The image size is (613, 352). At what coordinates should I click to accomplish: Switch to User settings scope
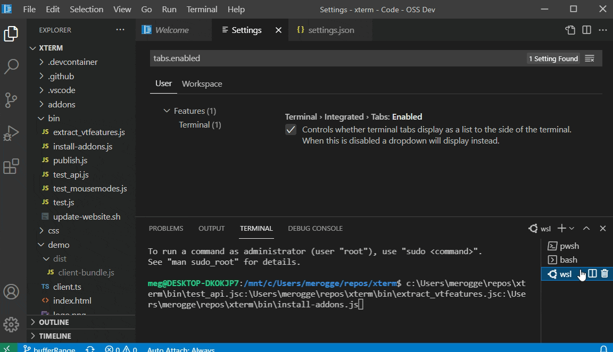(x=163, y=83)
